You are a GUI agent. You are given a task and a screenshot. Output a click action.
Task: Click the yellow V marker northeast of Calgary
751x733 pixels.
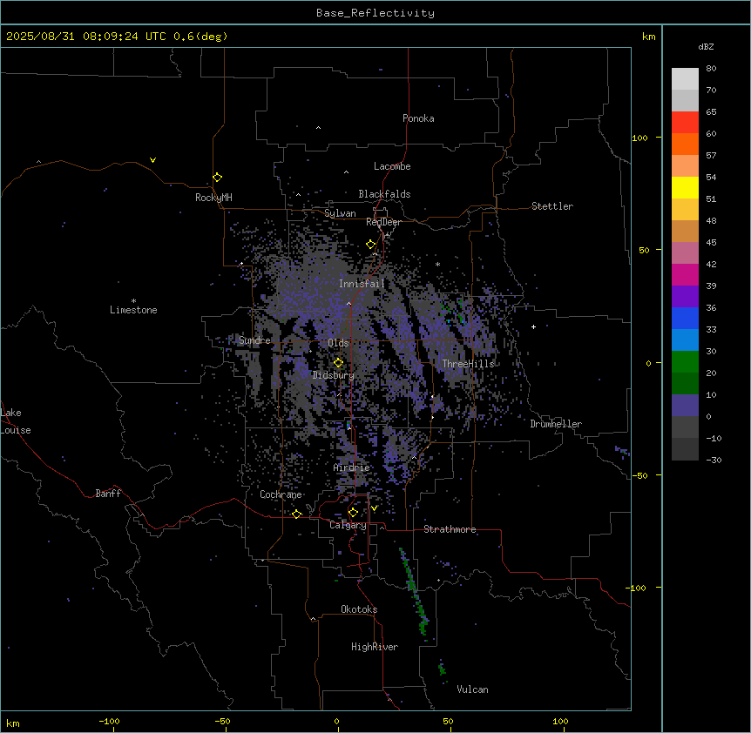pos(374,508)
